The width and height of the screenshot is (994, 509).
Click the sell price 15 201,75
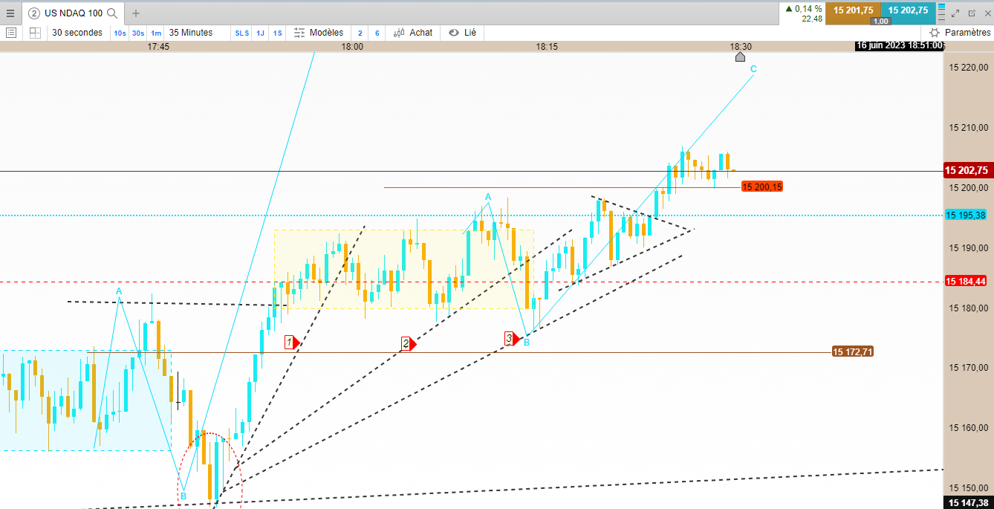pyautogui.click(x=853, y=10)
